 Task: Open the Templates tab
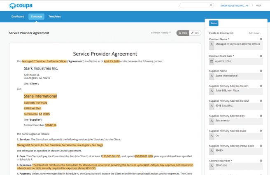click(55, 16)
